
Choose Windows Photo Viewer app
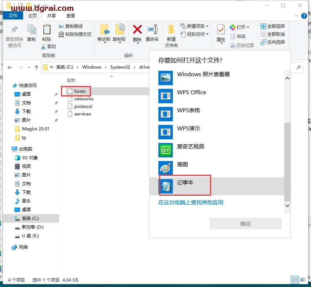click(217, 78)
